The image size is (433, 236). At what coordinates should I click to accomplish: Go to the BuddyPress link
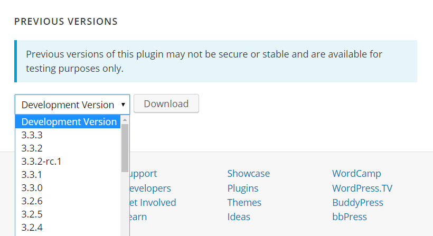(x=357, y=202)
